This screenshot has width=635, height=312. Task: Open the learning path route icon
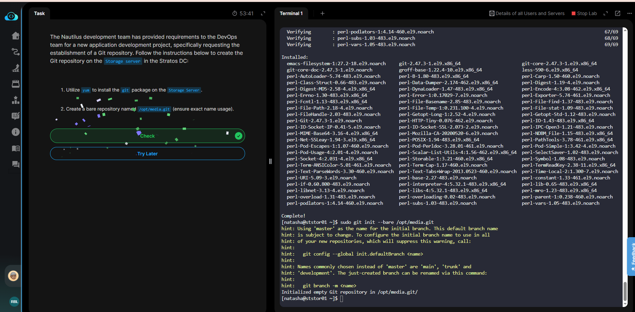15,52
